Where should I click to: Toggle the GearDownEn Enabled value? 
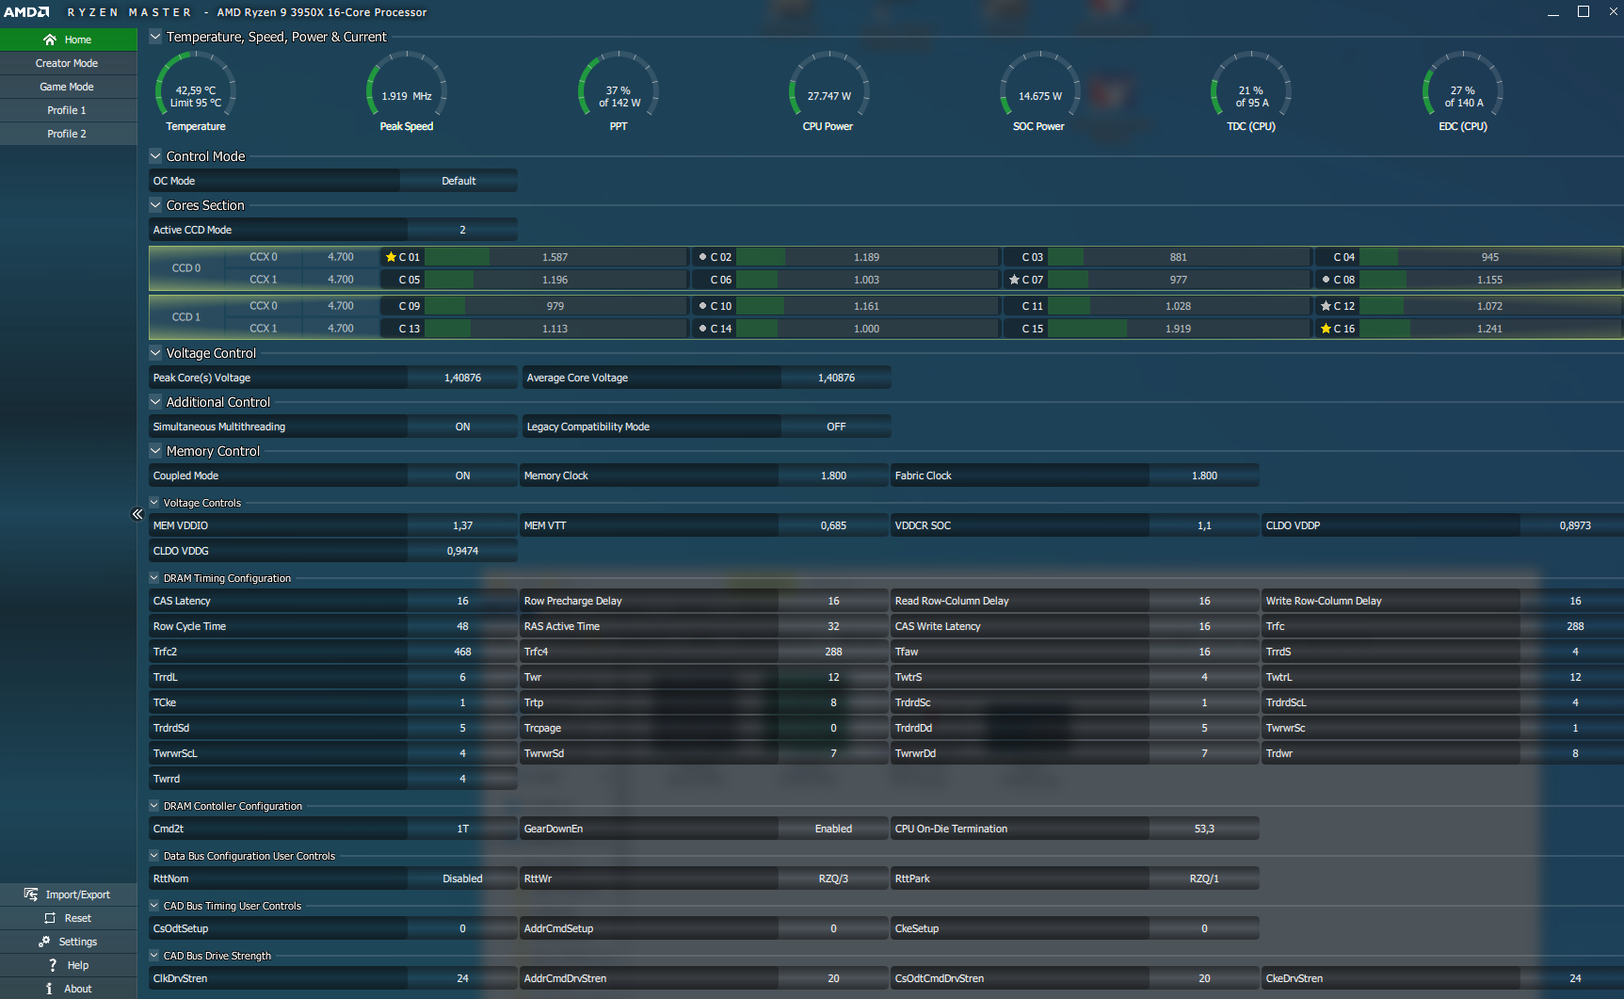click(833, 829)
